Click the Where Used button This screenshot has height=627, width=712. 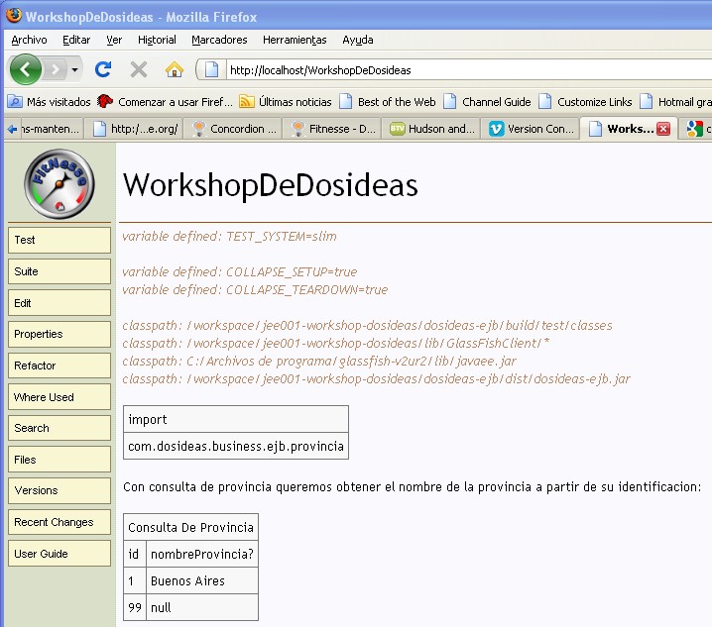(59, 397)
